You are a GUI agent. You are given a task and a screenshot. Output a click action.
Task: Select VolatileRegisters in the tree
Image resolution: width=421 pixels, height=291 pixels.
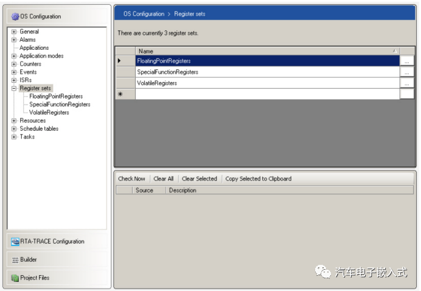click(x=49, y=112)
